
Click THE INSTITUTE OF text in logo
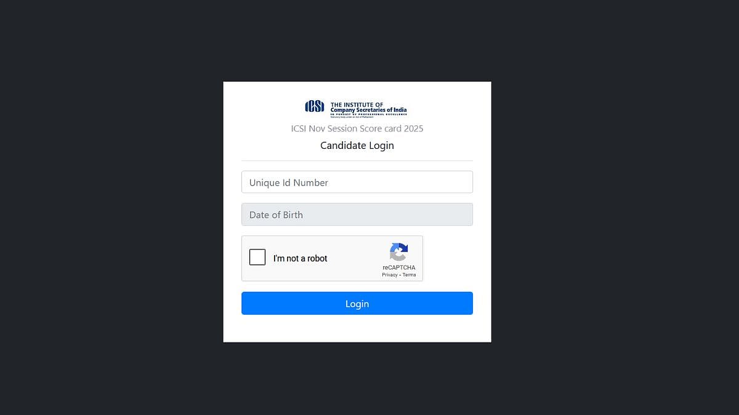[x=357, y=105]
